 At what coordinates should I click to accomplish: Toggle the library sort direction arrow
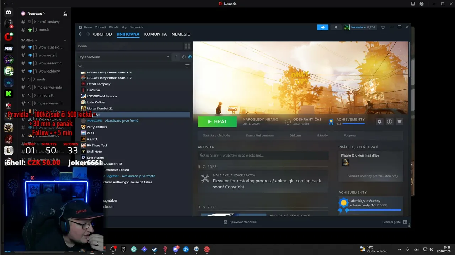coord(176,57)
